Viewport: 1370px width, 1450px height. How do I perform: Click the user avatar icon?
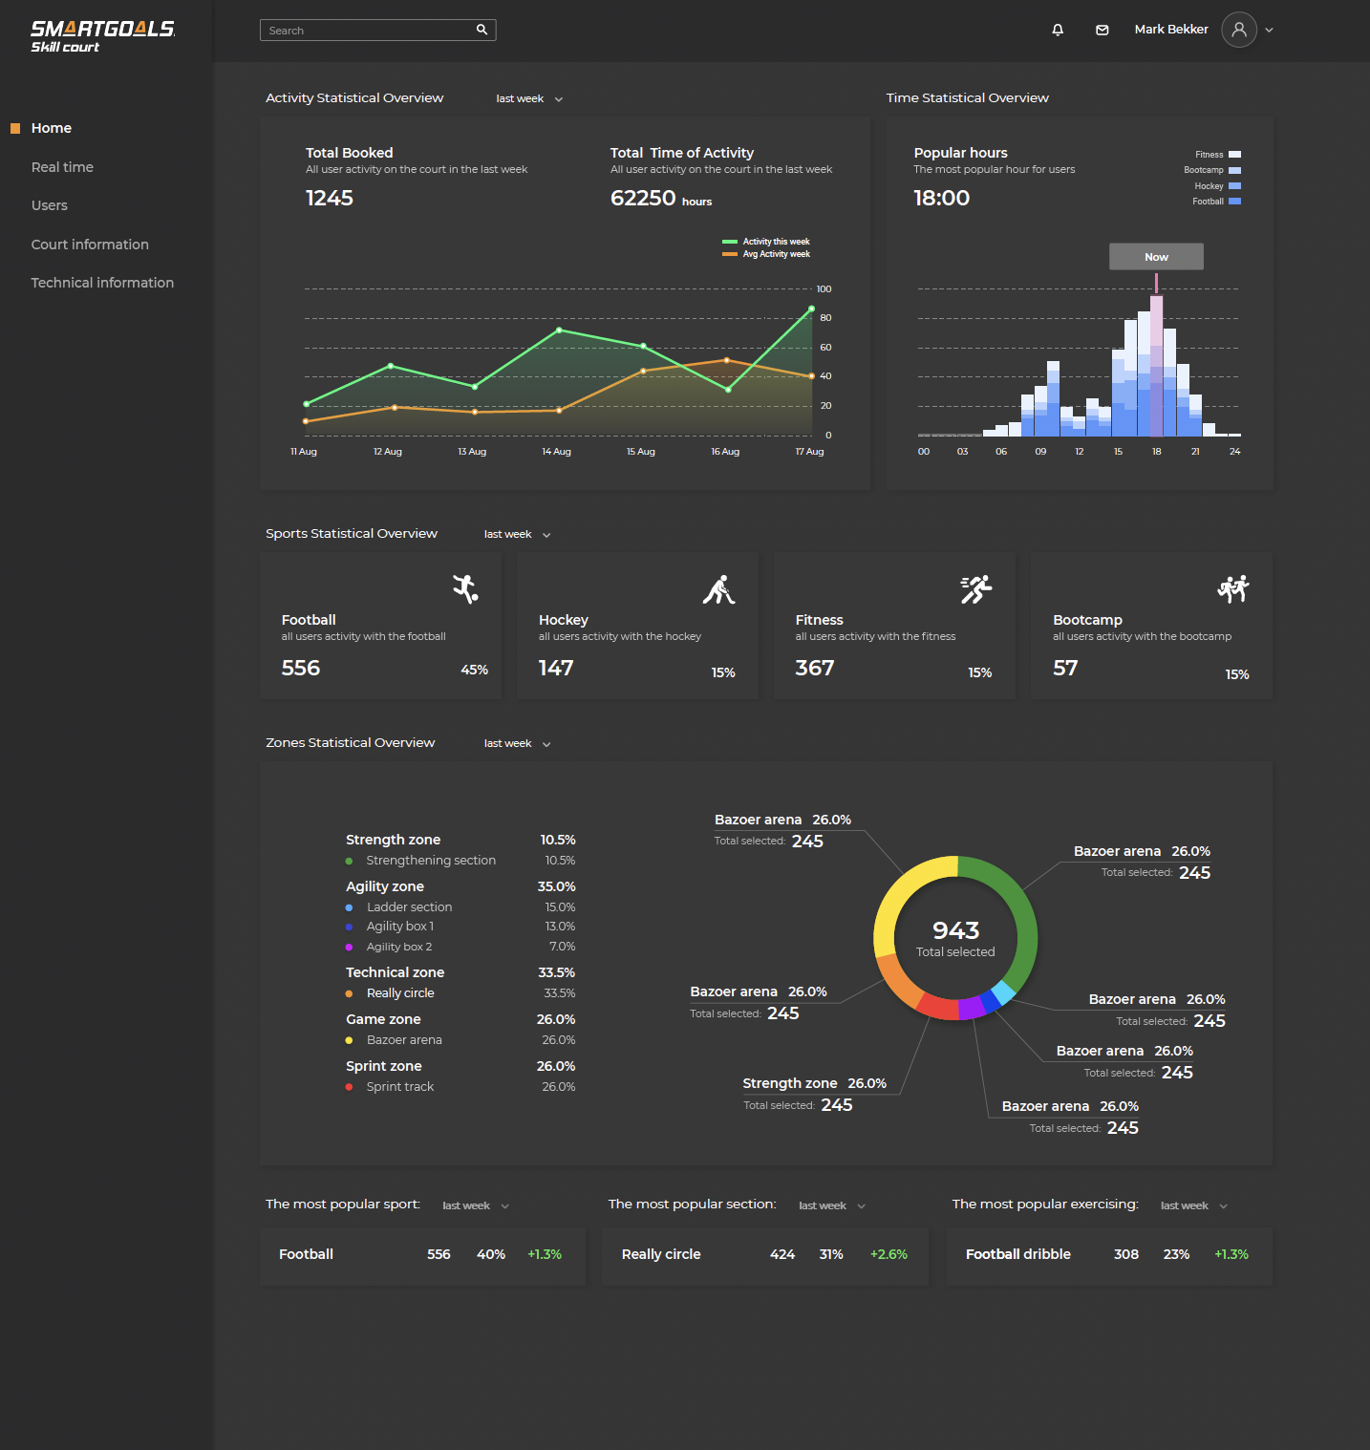pos(1239,30)
